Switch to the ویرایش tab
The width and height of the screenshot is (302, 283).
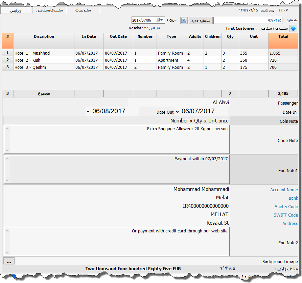[16, 10]
